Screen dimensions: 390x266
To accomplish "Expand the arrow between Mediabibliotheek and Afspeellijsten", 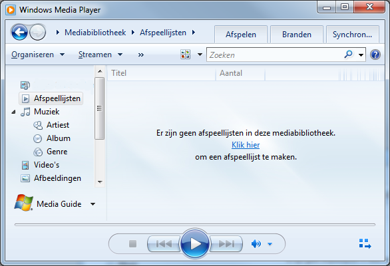I will pos(133,33).
